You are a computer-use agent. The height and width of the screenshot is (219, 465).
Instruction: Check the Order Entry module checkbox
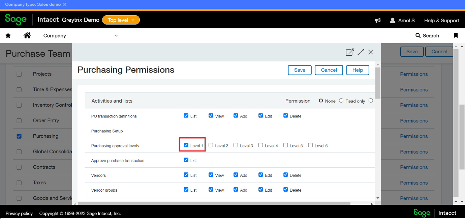pos(19,121)
